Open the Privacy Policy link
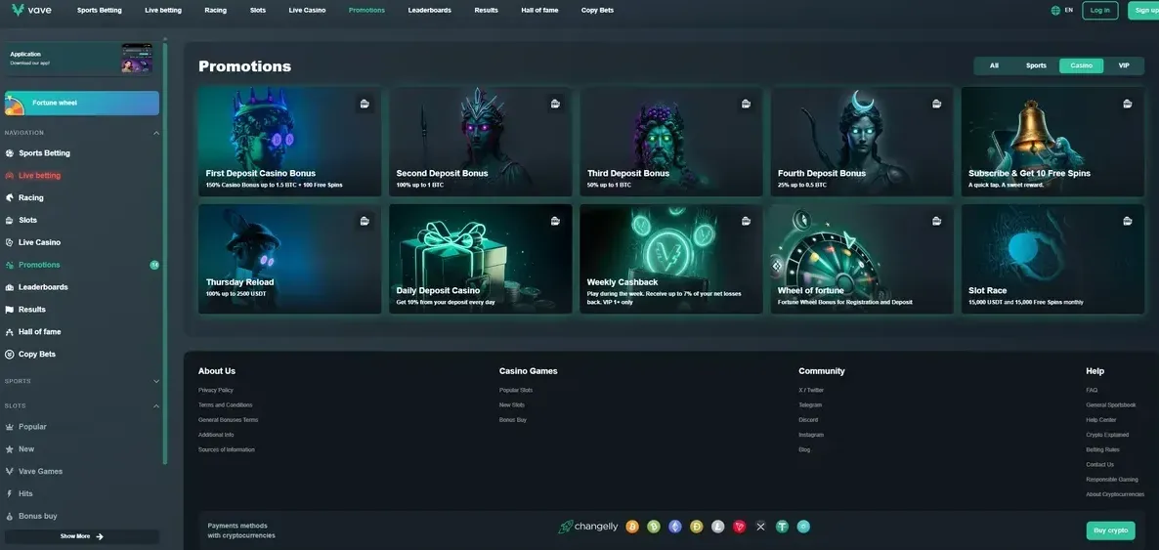1159x550 pixels. pos(216,391)
